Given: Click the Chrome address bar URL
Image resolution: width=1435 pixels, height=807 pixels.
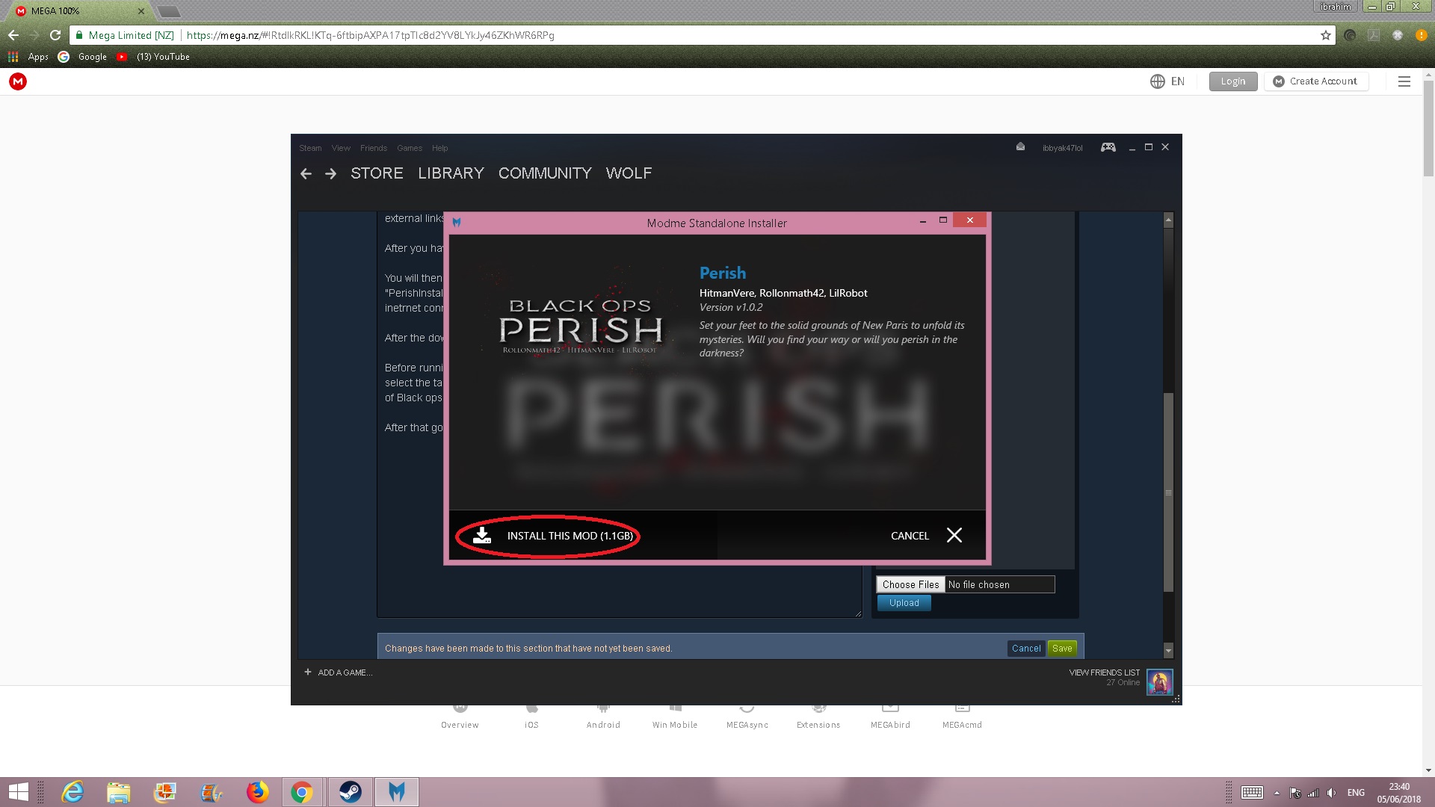Looking at the screenshot, I should coord(370,35).
